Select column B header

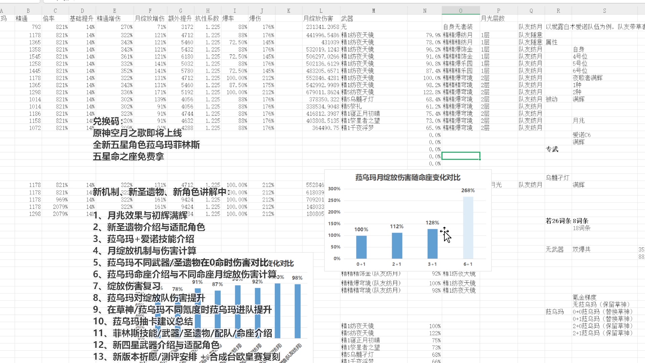click(28, 11)
